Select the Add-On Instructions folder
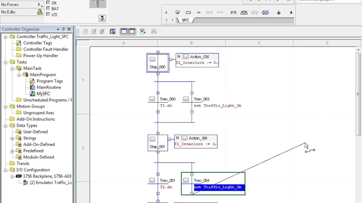This screenshot has height=203, width=362. pos(35,119)
